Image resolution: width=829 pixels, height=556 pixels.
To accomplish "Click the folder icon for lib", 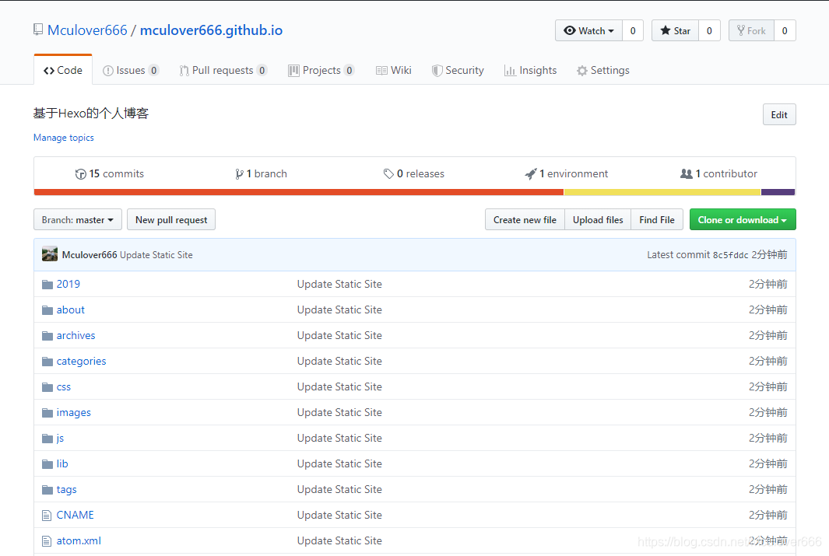I will 47,464.
